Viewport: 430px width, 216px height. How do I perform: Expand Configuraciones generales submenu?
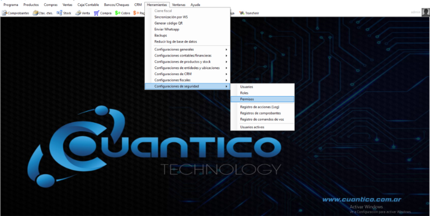[x=187, y=50]
